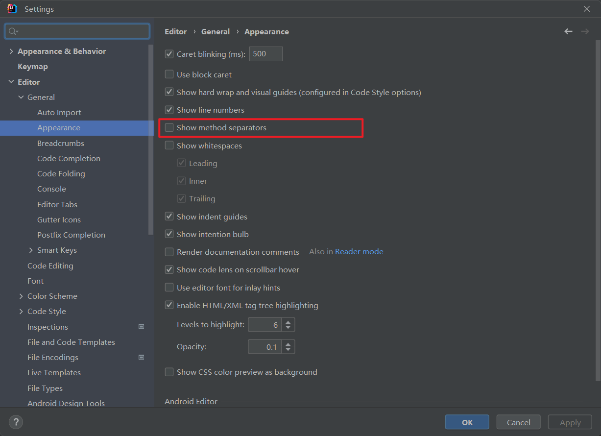Screen dimensions: 601x436
Task: Click the back navigation arrow icon
Action: pyautogui.click(x=568, y=31)
